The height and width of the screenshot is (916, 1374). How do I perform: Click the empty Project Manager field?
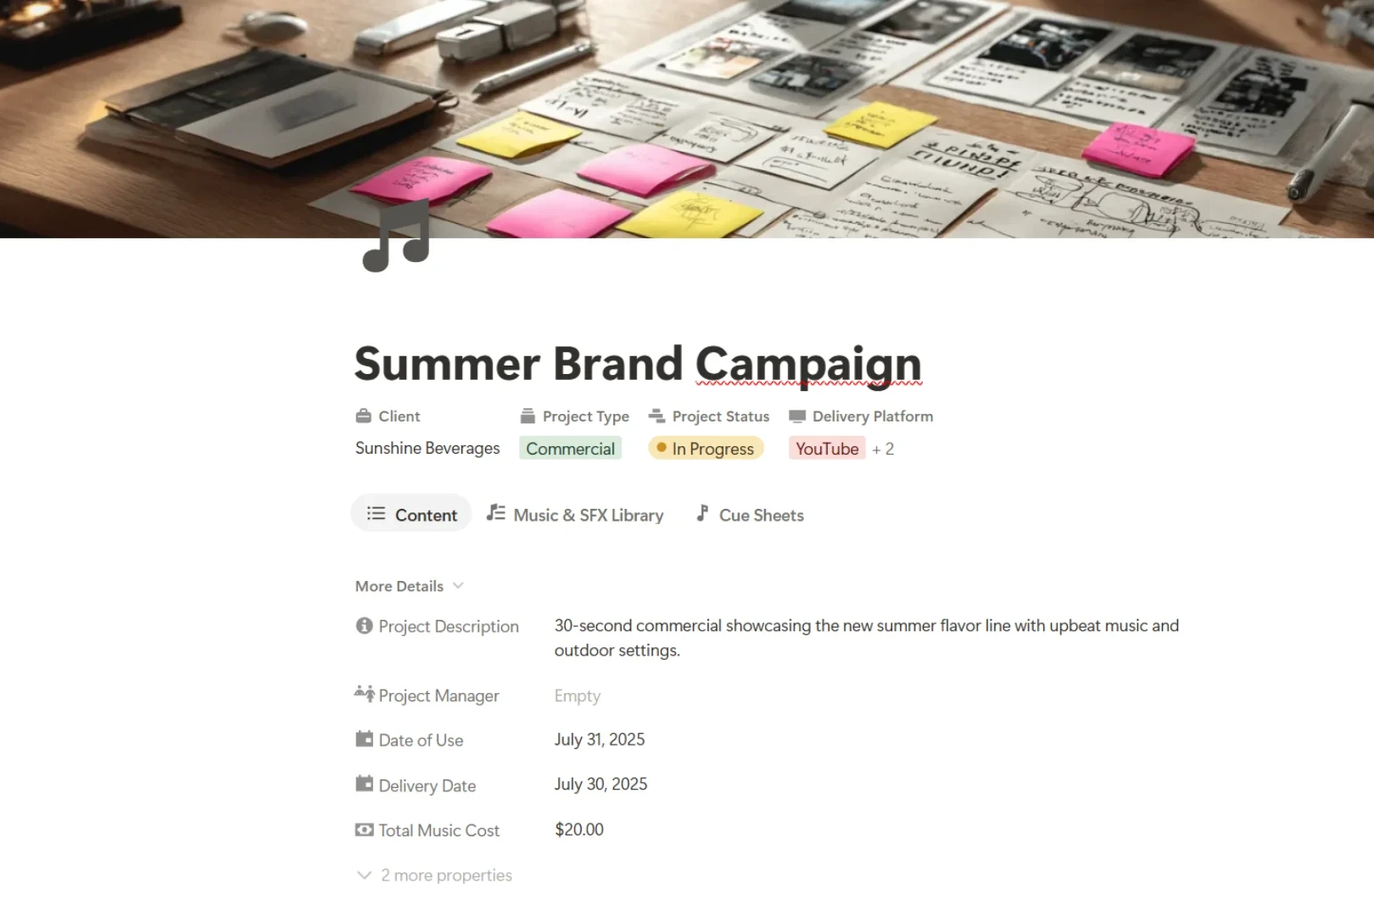[x=578, y=696]
